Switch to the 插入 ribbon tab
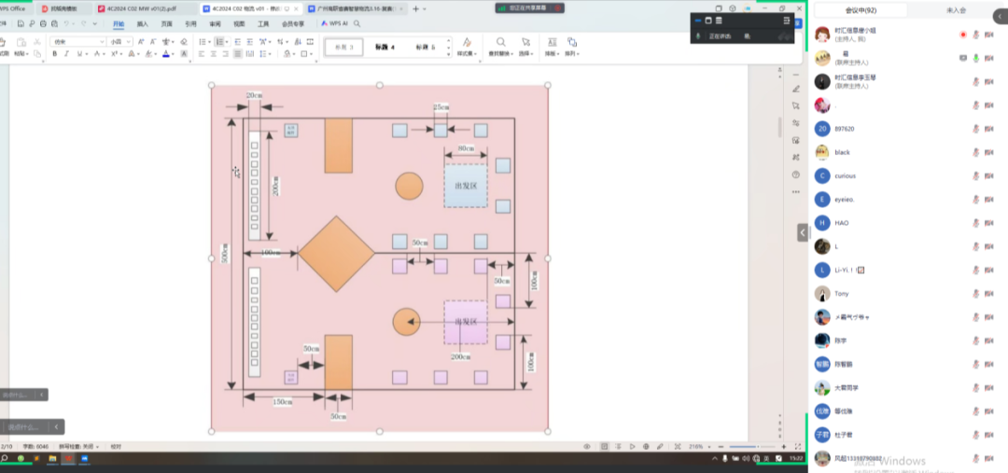The width and height of the screenshot is (1008, 473). 142,23
